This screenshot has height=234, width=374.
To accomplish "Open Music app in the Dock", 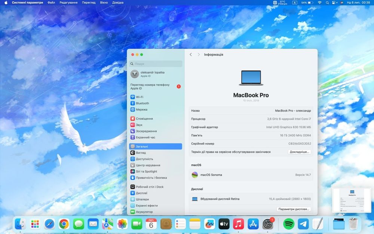I will 239,224.
